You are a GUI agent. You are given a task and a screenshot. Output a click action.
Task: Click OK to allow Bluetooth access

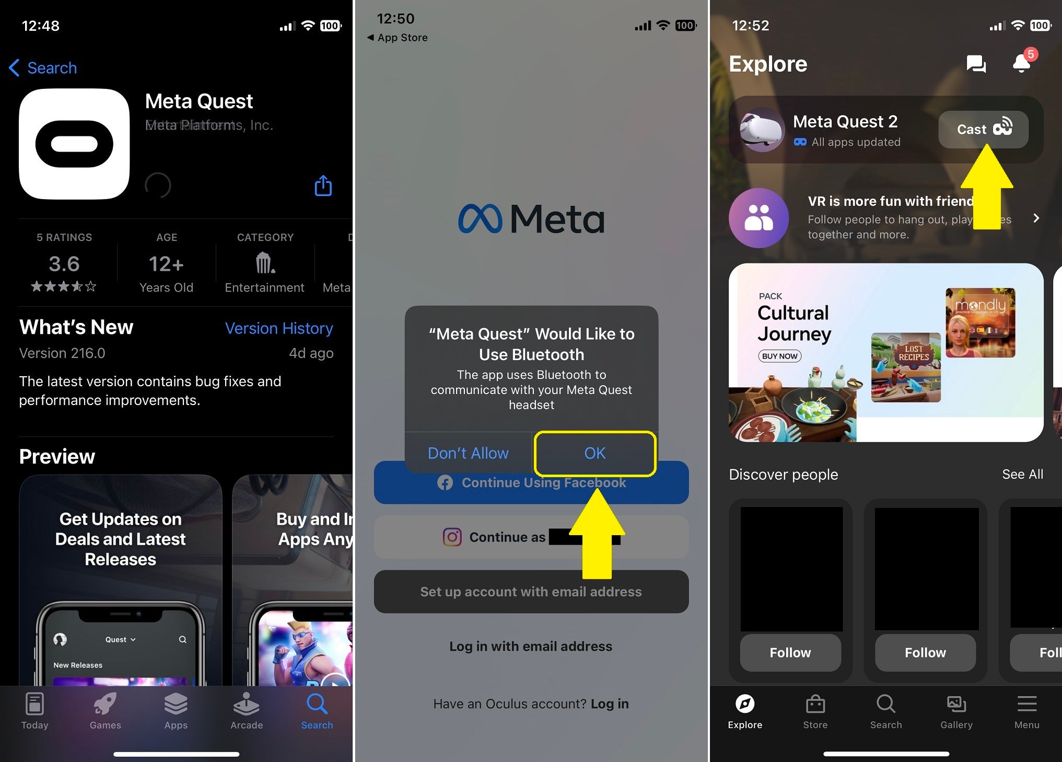point(594,452)
